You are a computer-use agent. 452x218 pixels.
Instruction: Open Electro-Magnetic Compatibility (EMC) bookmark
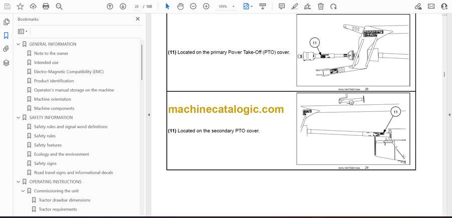(69, 72)
